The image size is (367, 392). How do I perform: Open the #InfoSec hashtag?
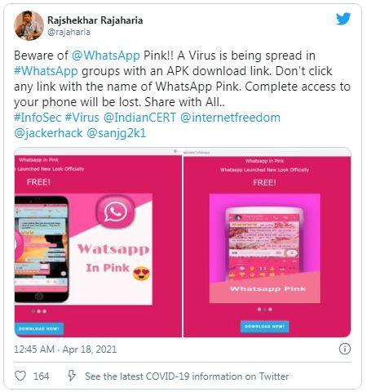[x=38, y=118]
